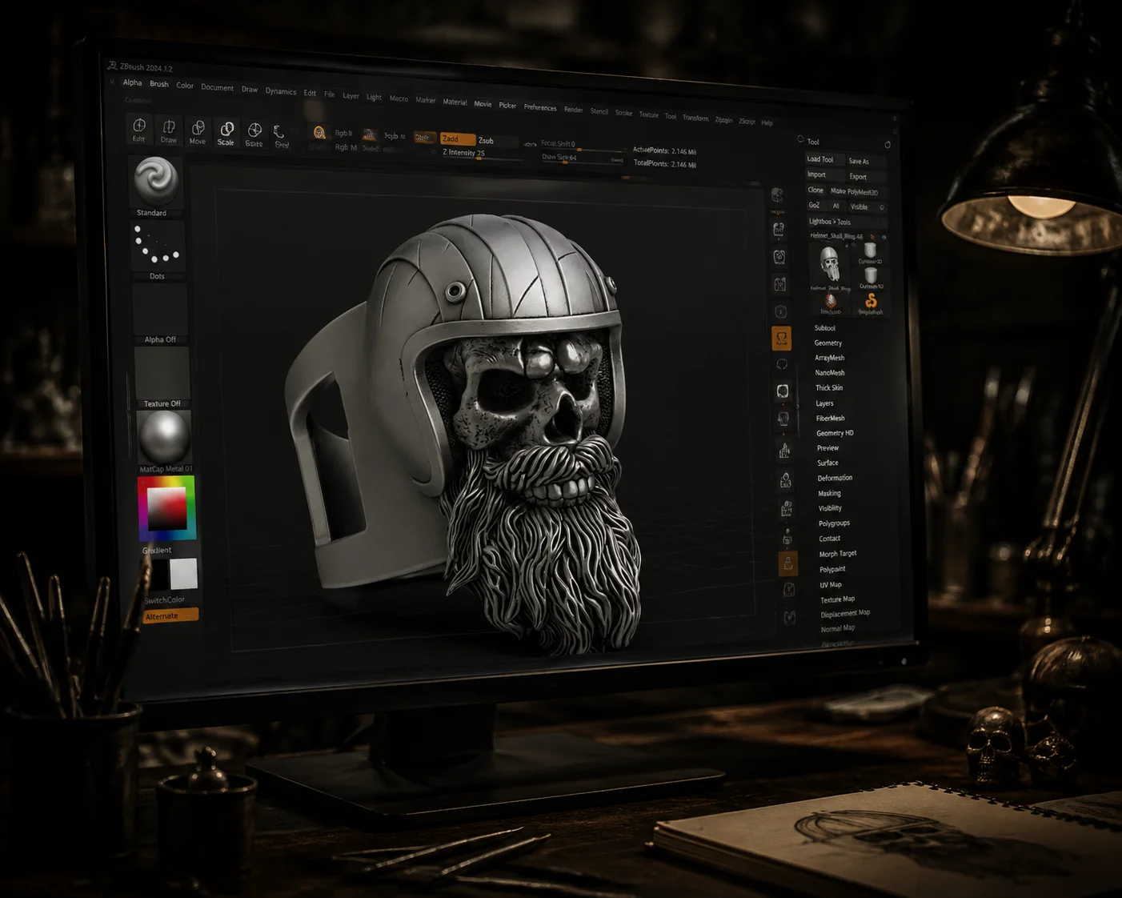1122x898 pixels.
Task: Open the Material menu
Action: coord(455,102)
